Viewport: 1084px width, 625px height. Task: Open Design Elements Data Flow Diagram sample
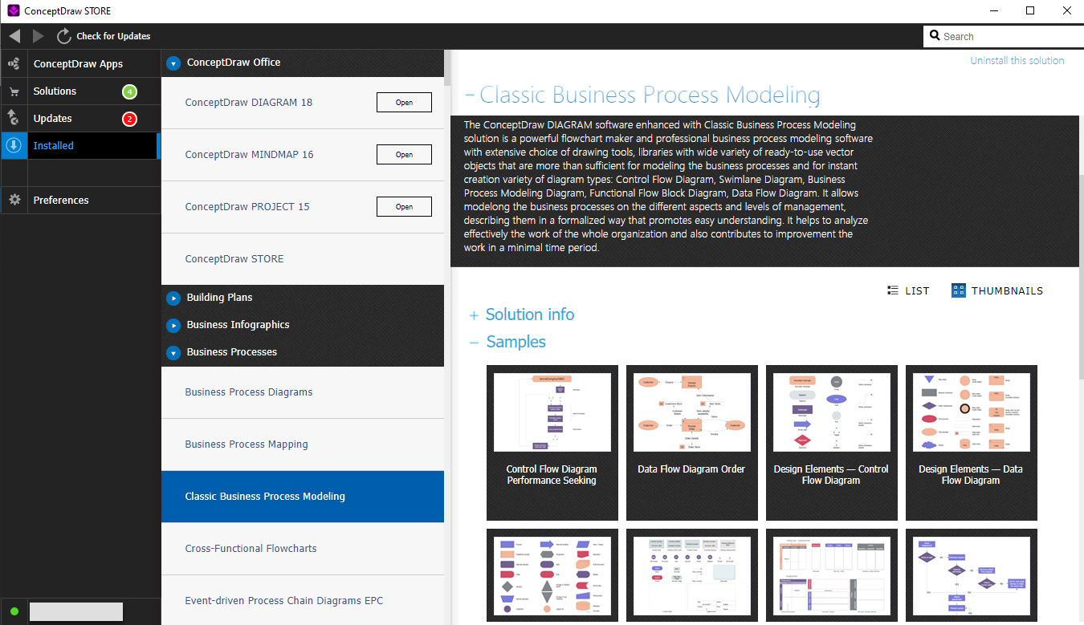pyautogui.click(x=971, y=443)
